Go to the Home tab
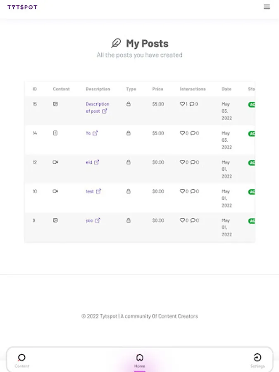 [140, 360]
